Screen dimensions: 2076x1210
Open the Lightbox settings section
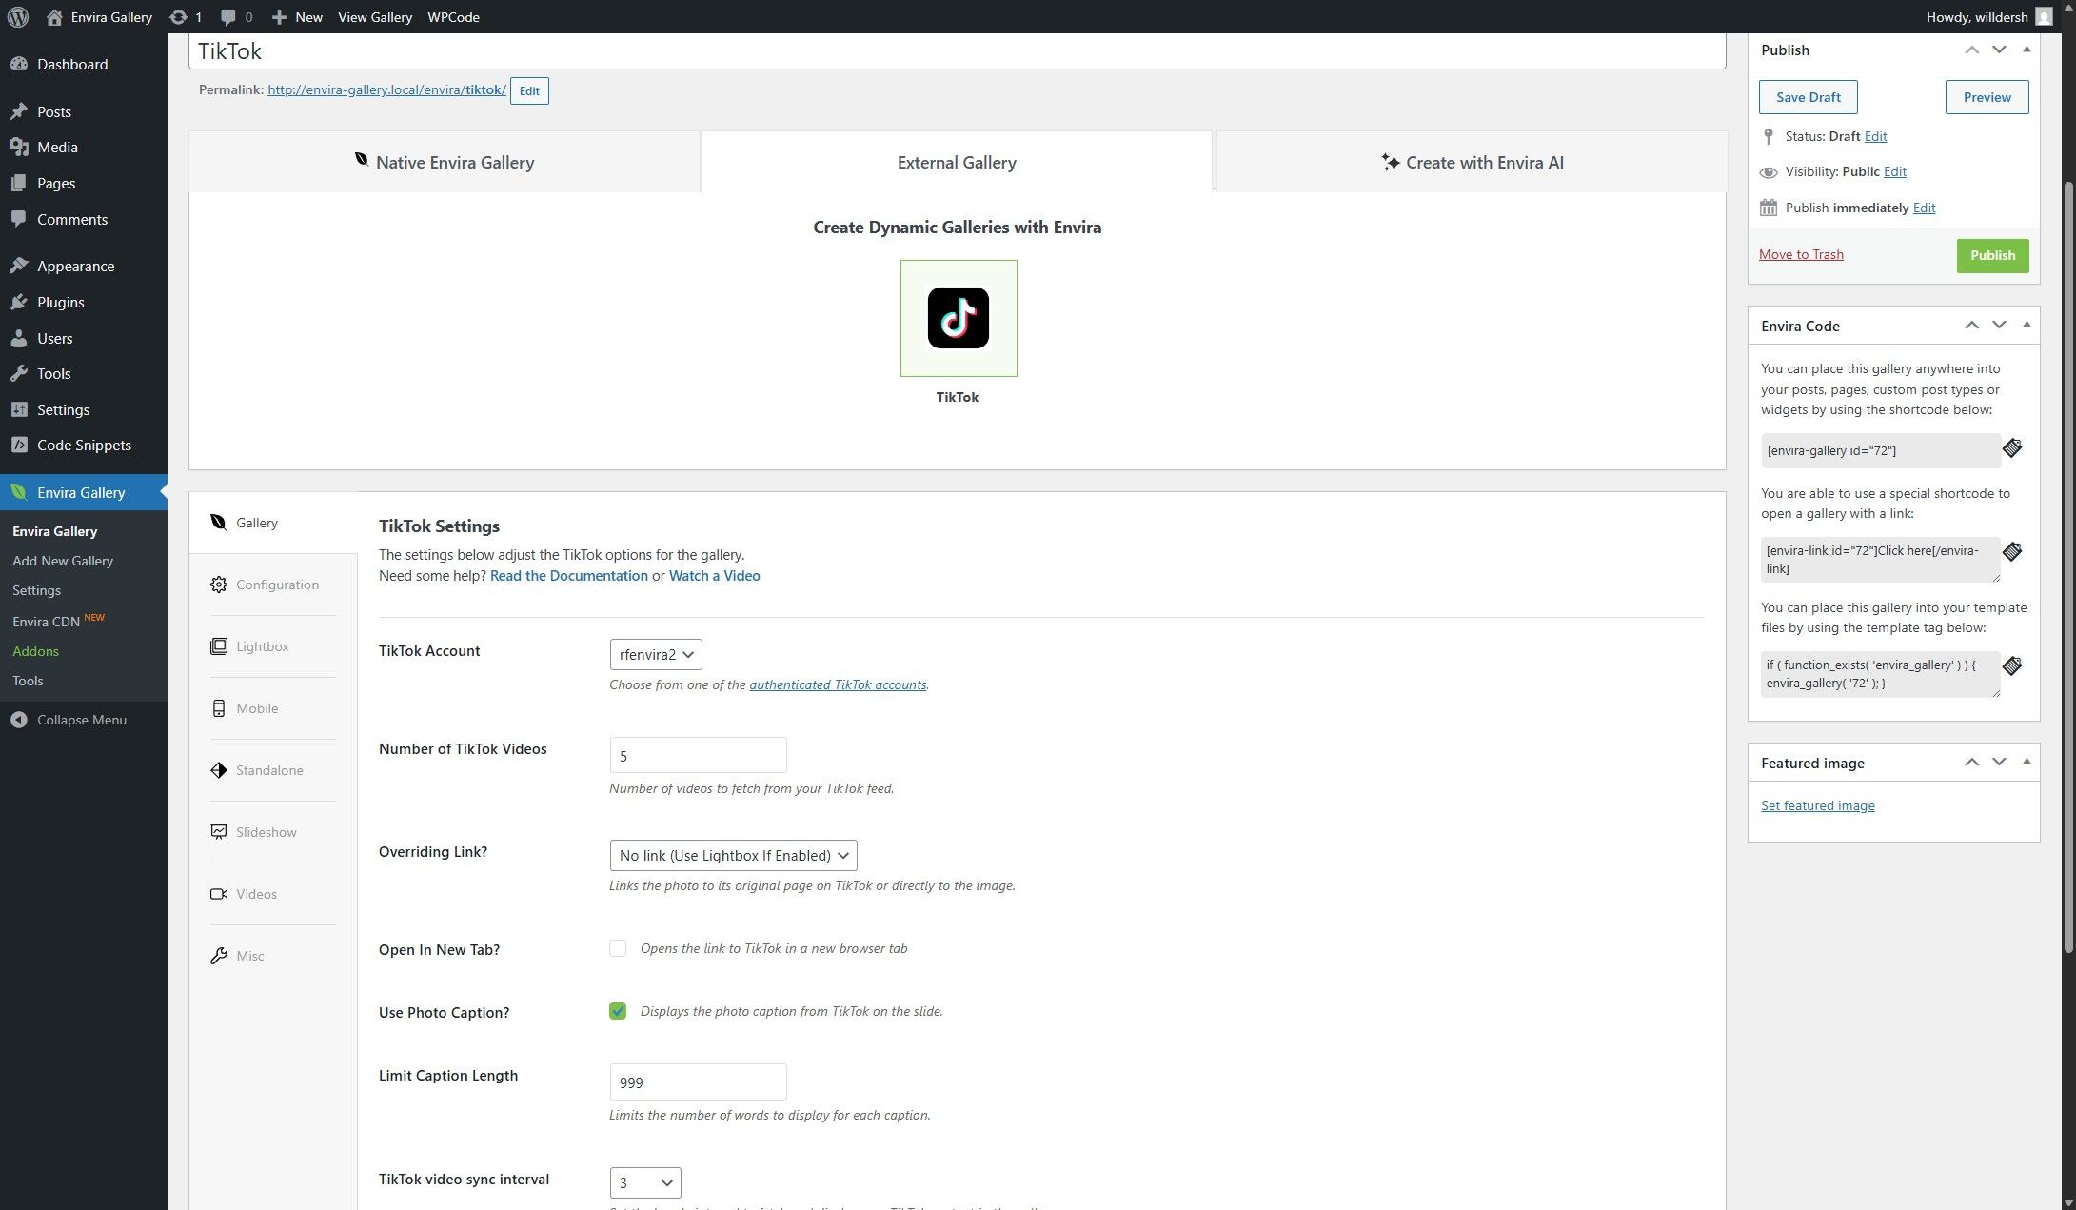click(262, 646)
